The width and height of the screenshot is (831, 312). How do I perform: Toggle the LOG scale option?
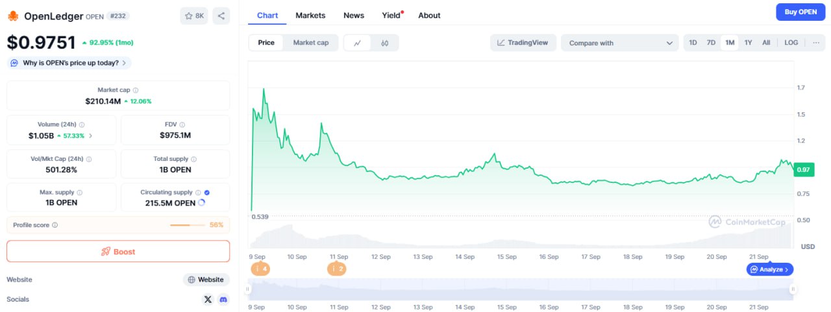(x=791, y=43)
